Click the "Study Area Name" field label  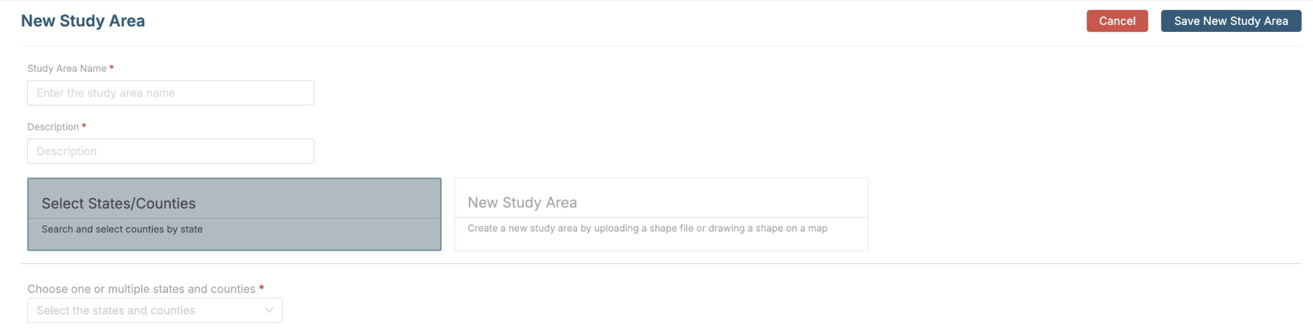tap(67, 68)
